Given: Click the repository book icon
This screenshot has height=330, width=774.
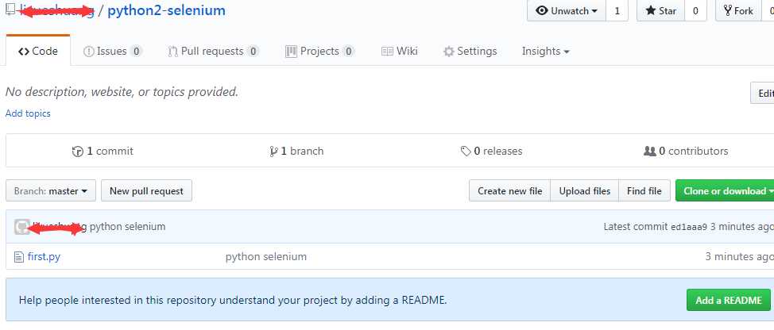Looking at the screenshot, I should tap(10, 10).
